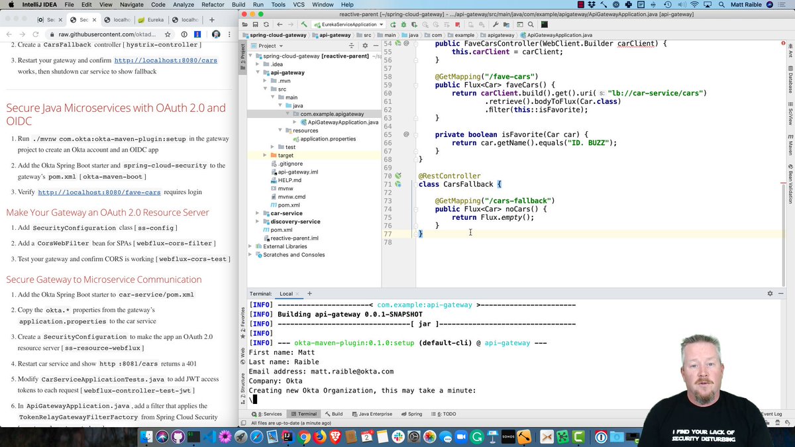This screenshot has height=447, width=795.
Task: Open Firefox from the Dock
Action: click(x=320, y=437)
